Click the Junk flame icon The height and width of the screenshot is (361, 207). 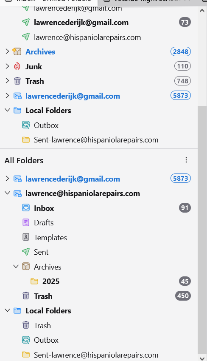click(17, 66)
